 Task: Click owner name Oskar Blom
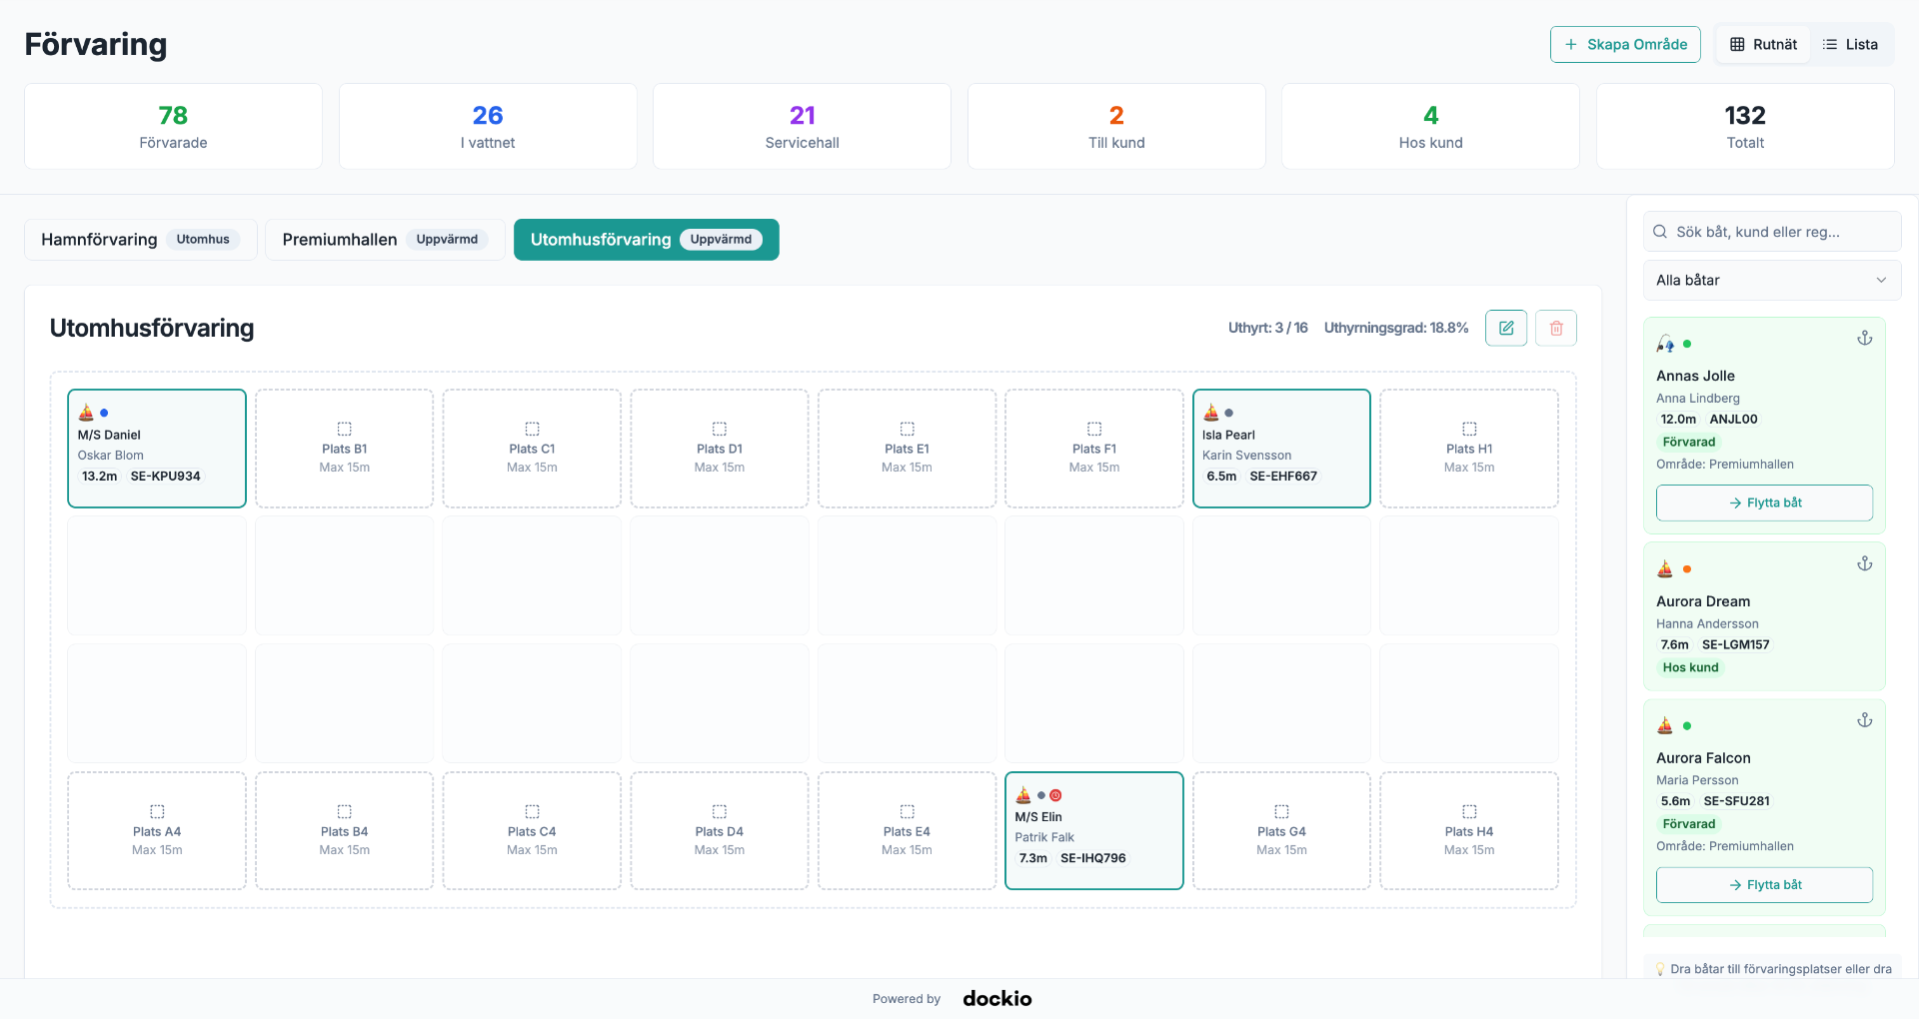tap(111, 456)
